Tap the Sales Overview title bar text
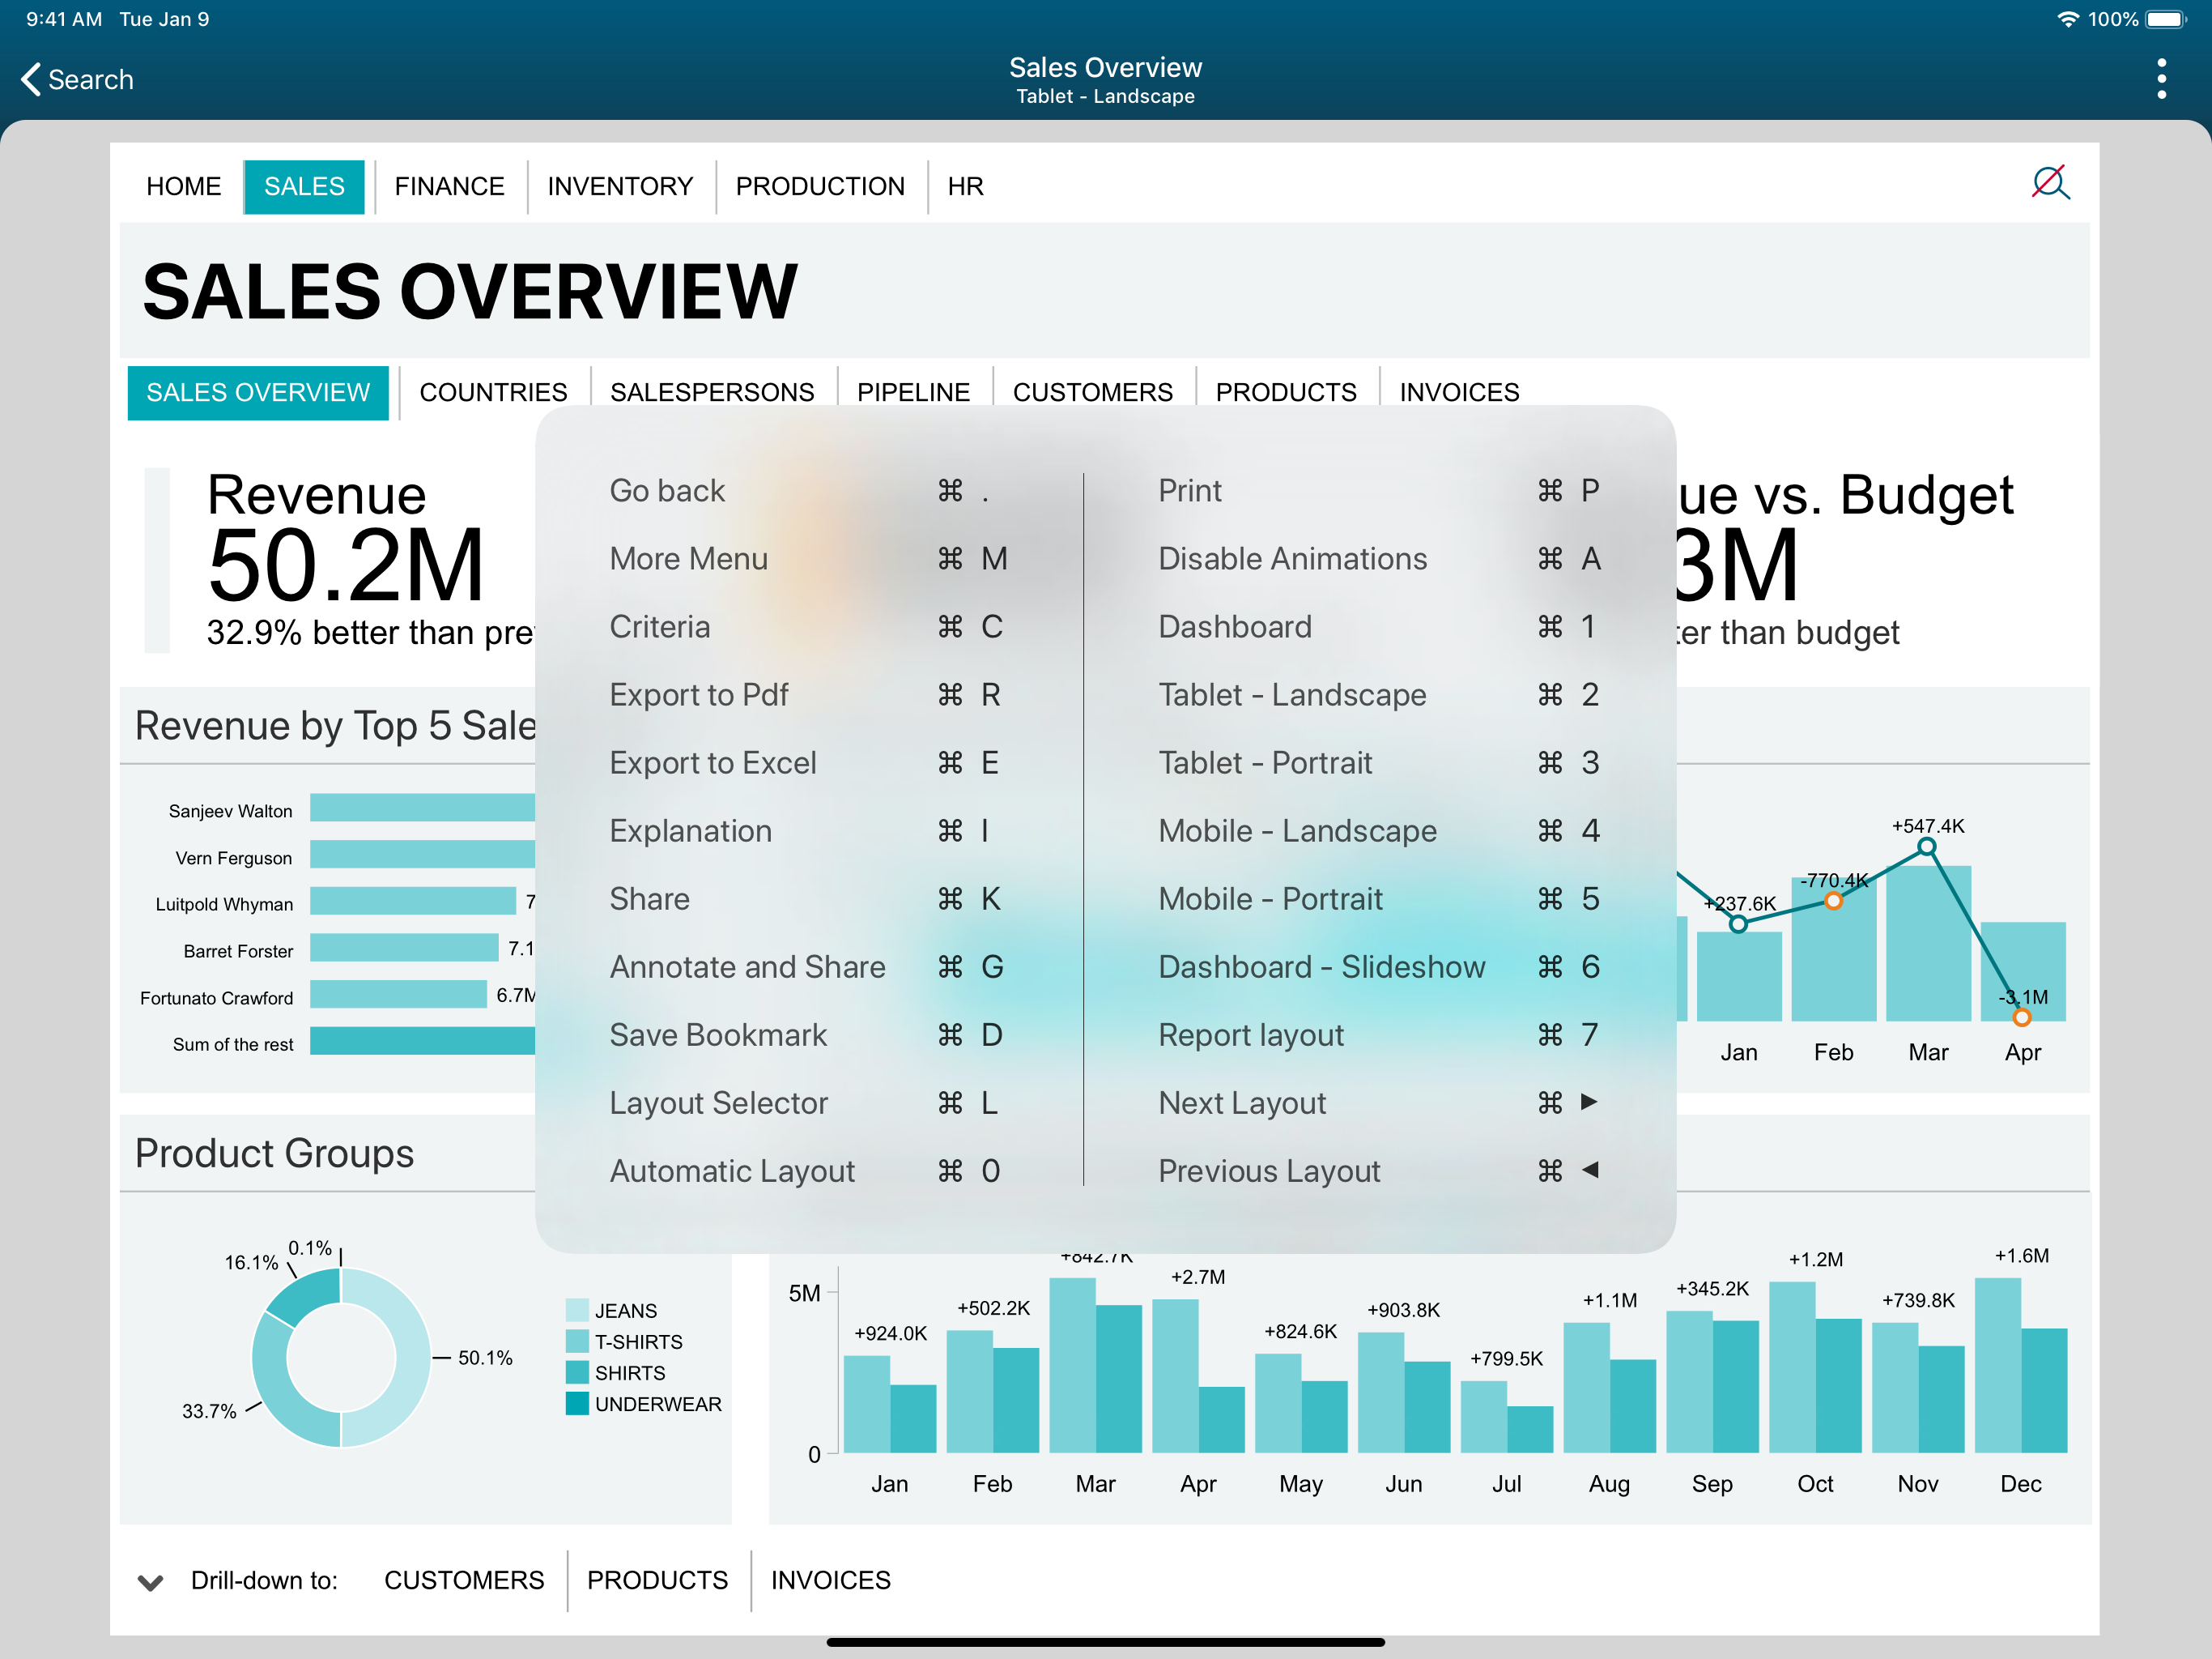 click(1105, 67)
